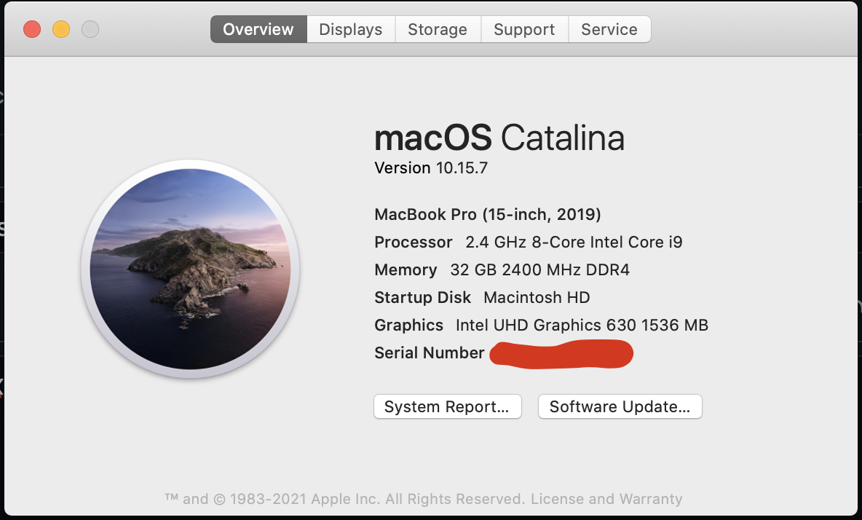Open the Storage tab
The height and width of the screenshot is (520, 862).
(x=438, y=29)
